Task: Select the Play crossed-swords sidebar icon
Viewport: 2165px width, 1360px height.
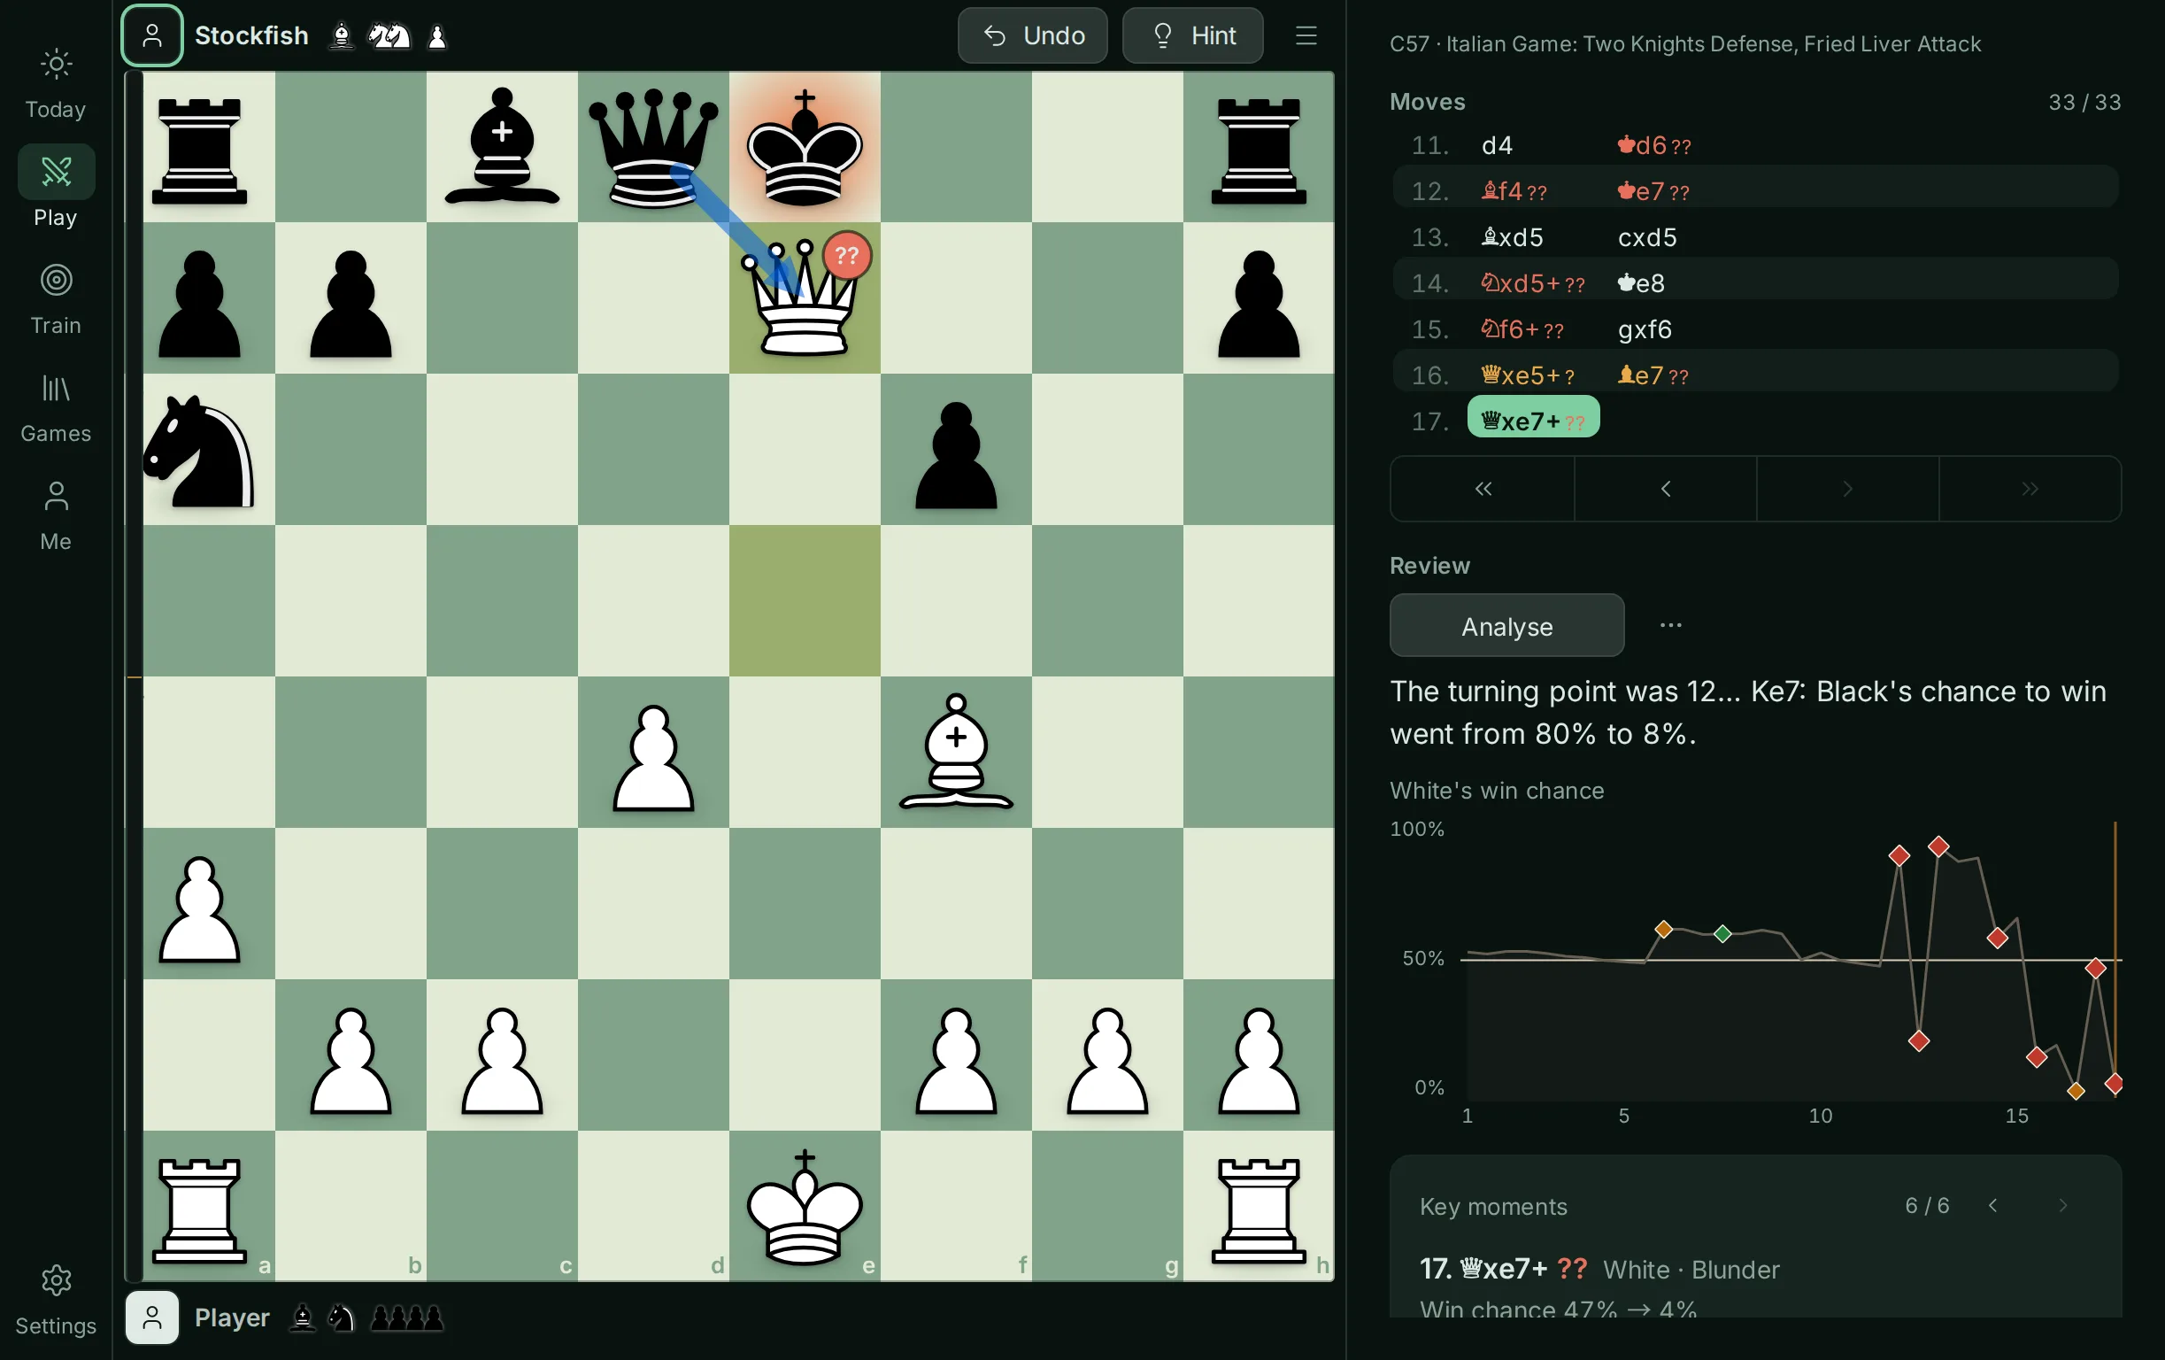Action: click(x=56, y=171)
